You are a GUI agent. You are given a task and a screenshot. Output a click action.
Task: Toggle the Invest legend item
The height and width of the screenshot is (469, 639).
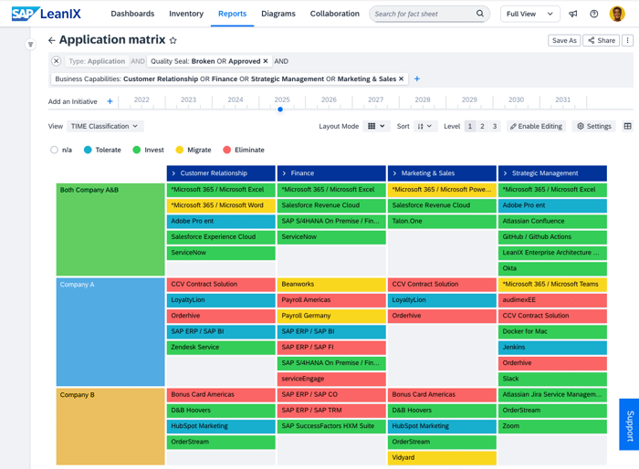point(148,150)
